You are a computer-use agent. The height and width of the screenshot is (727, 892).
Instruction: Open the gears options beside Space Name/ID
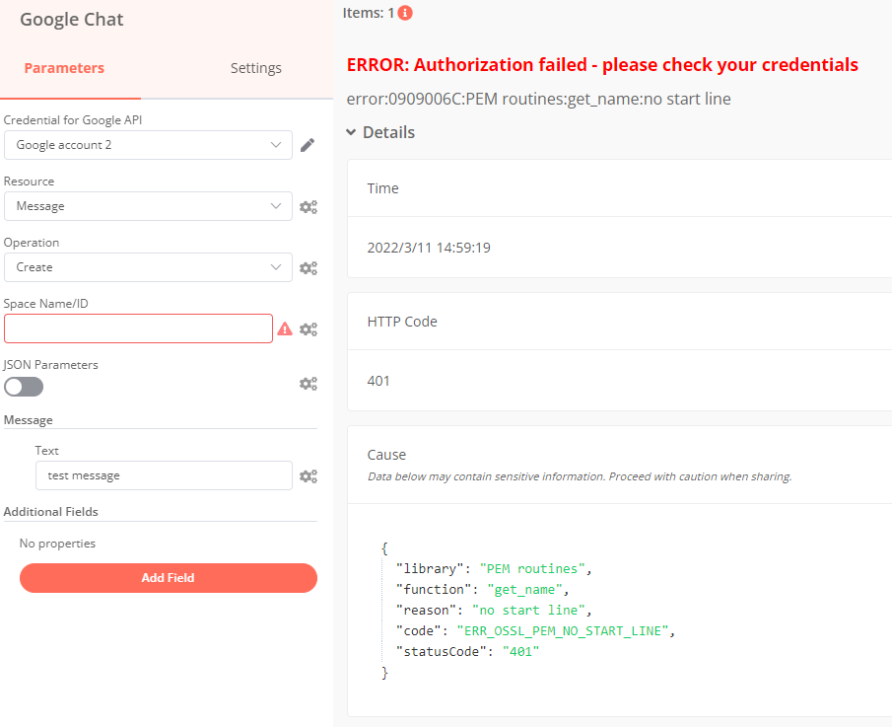[x=309, y=329]
